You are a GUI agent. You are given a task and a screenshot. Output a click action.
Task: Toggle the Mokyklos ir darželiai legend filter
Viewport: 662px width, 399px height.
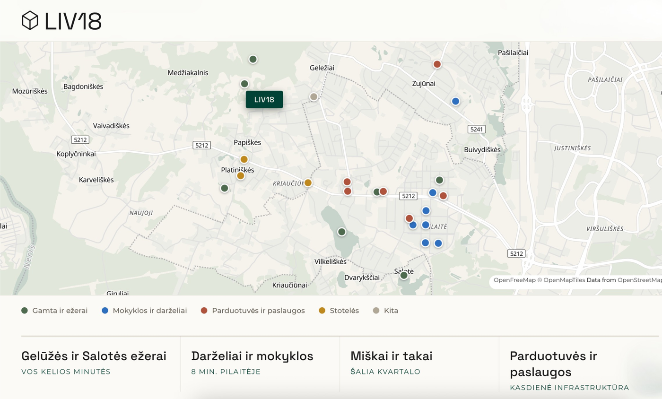pyautogui.click(x=144, y=311)
